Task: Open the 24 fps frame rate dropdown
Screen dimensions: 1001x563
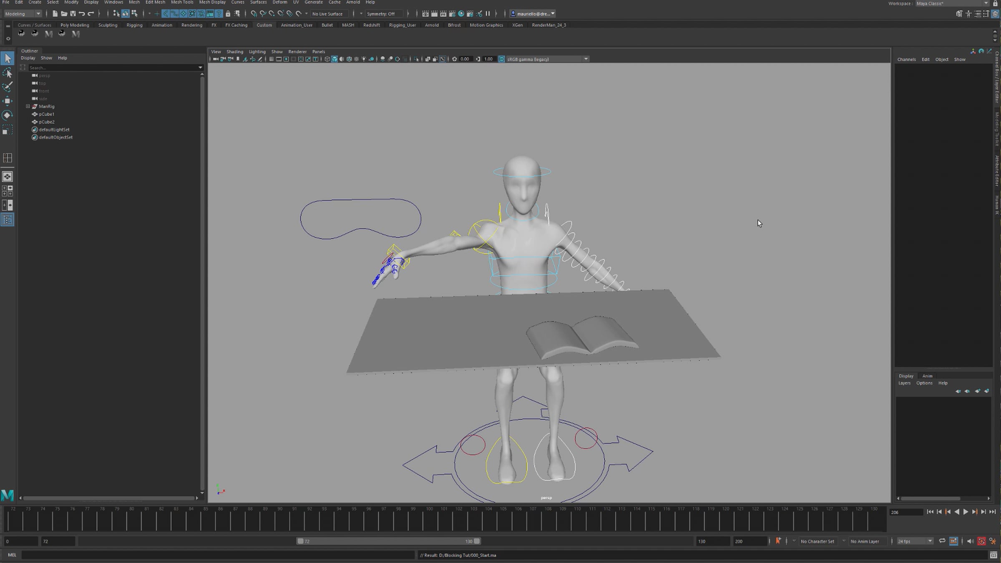Action: click(x=929, y=541)
